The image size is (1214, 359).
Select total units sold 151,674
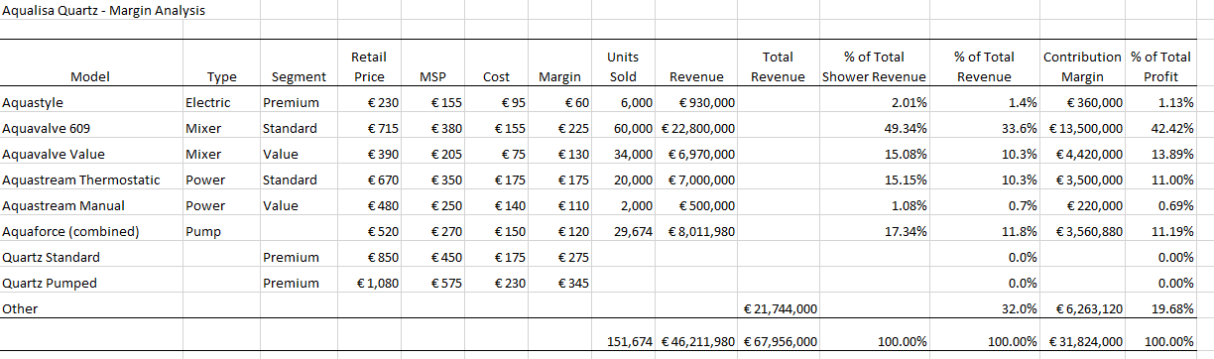coord(630,341)
